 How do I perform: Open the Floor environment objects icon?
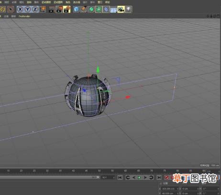[x=113, y=10]
